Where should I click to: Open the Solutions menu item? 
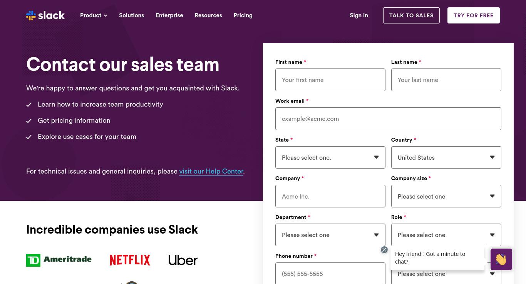click(x=131, y=15)
